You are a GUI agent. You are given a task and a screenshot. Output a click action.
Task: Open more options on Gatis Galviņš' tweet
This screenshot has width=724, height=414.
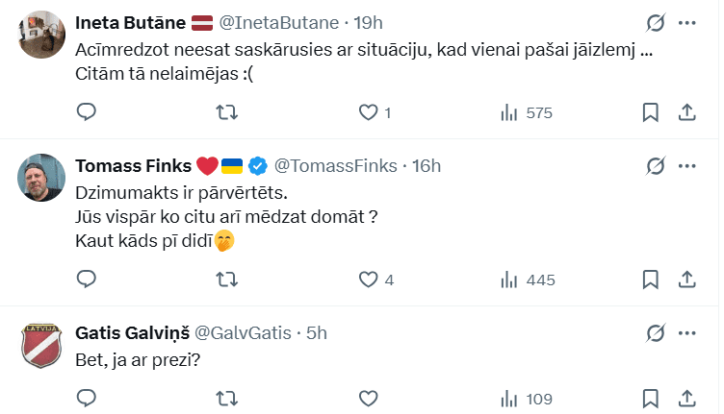coord(687,332)
